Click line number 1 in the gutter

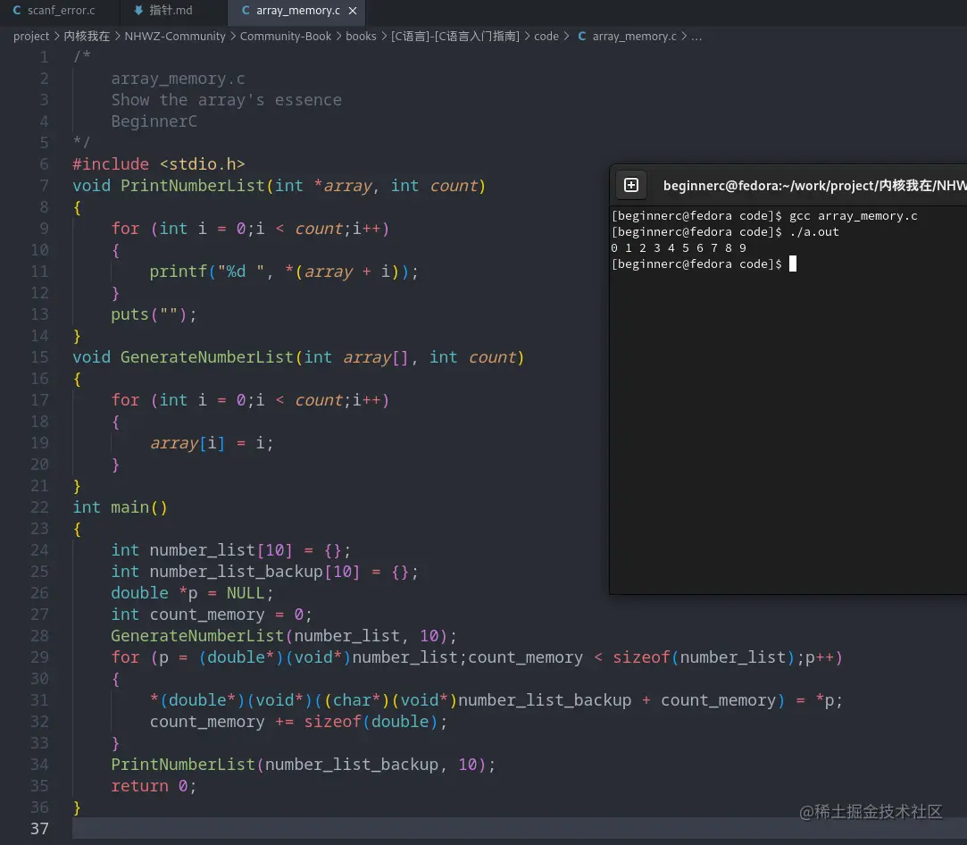click(x=44, y=57)
